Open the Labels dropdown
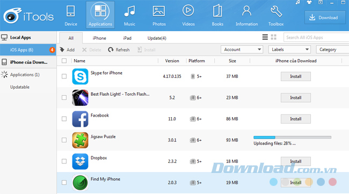349x194 pixels. pyautogui.click(x=289, y=49)
